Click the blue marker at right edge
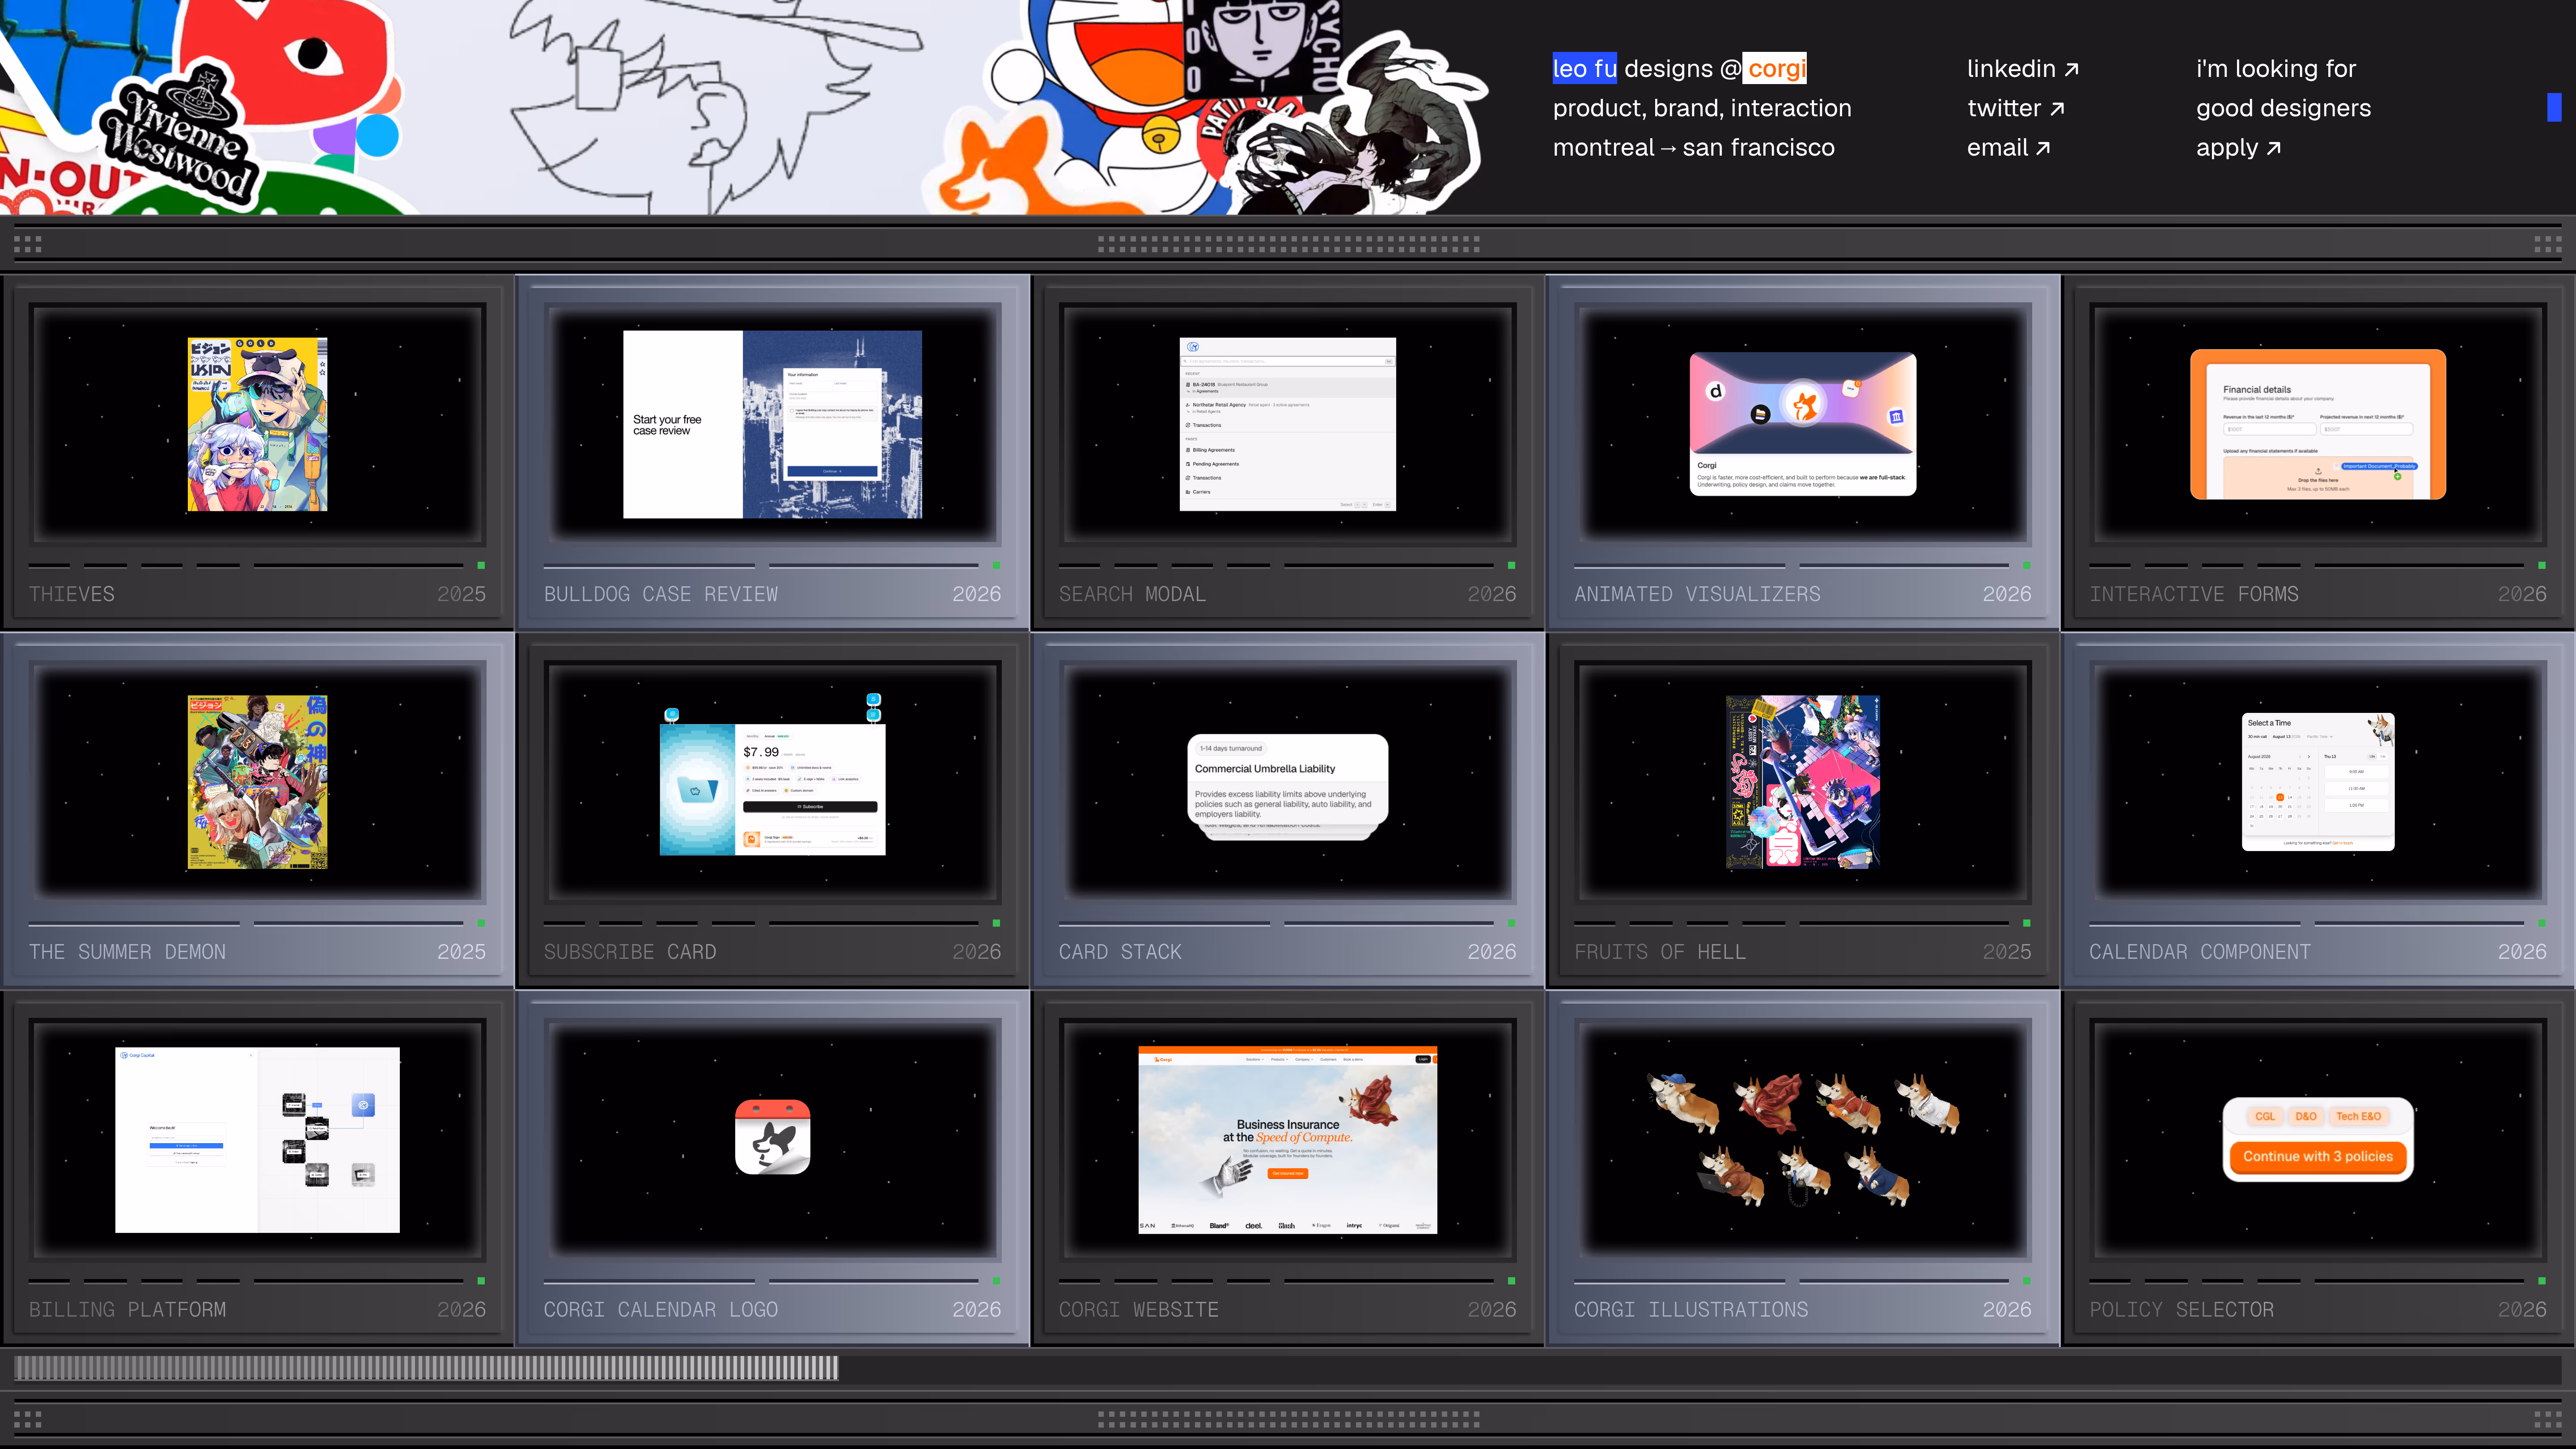The width and height of the screenshot is (2576, 1449). (2554, 107)
